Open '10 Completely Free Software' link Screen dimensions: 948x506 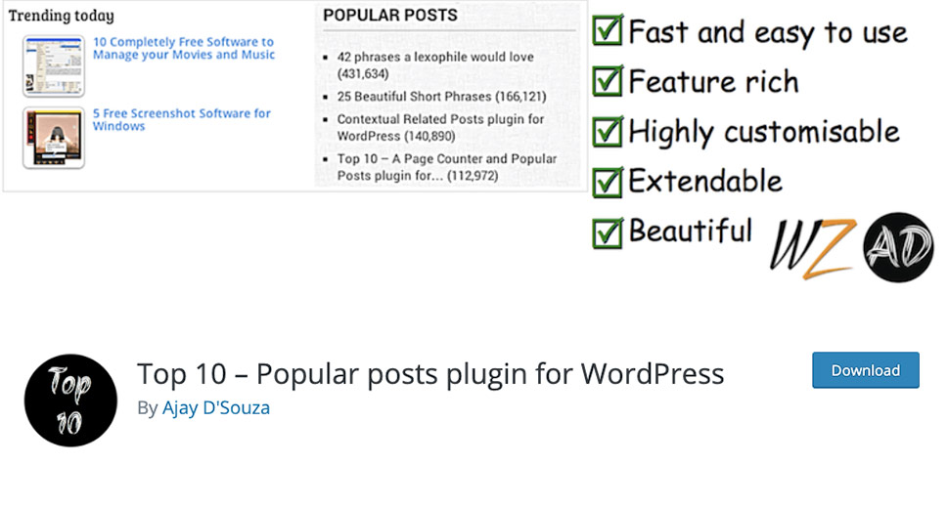click(x=184, y=48)
